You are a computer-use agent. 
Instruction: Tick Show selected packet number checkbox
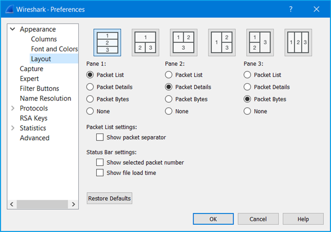click(100, 163)
